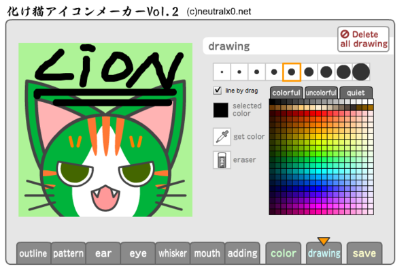Viewport: 408px width, 273px height.
Task: Select the third brush size dot
Action: [x=256, y=72]
